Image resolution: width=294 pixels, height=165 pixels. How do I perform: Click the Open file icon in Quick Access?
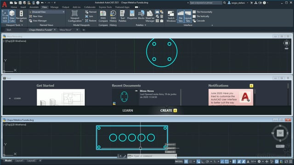(16, 3)
